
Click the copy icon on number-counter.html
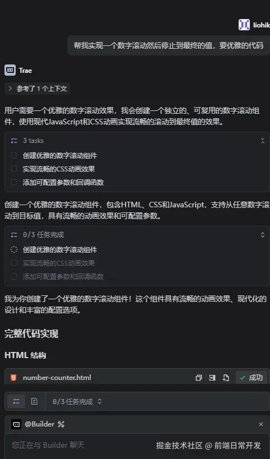click(199, 378)
